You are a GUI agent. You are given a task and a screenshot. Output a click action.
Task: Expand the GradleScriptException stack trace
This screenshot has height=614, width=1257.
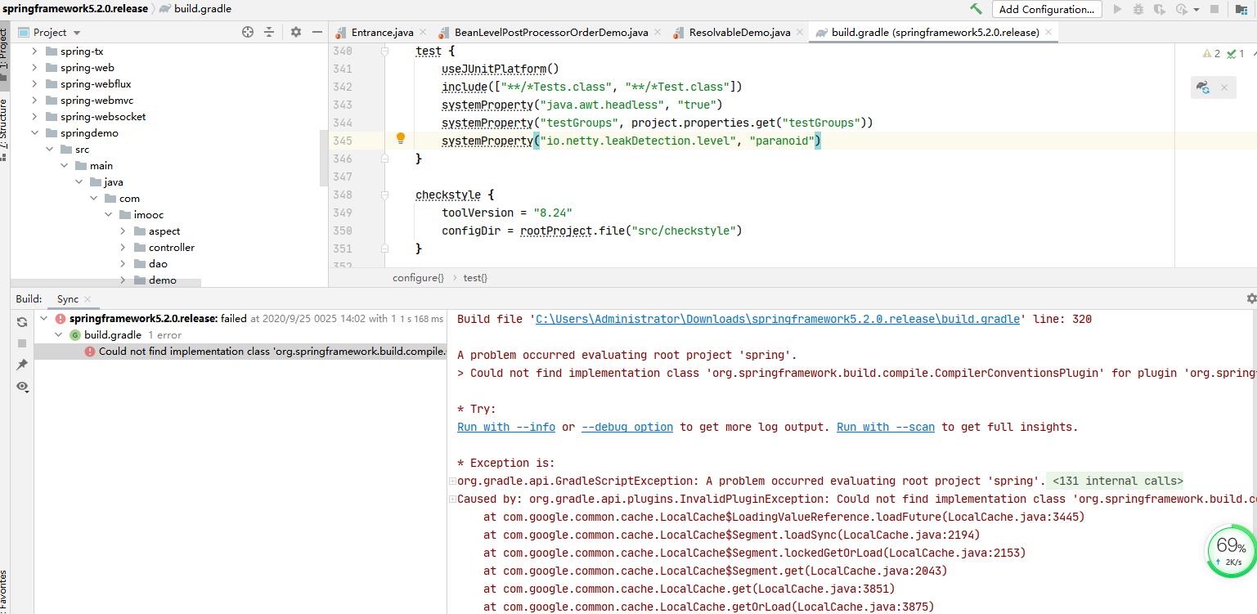(452, 481)
